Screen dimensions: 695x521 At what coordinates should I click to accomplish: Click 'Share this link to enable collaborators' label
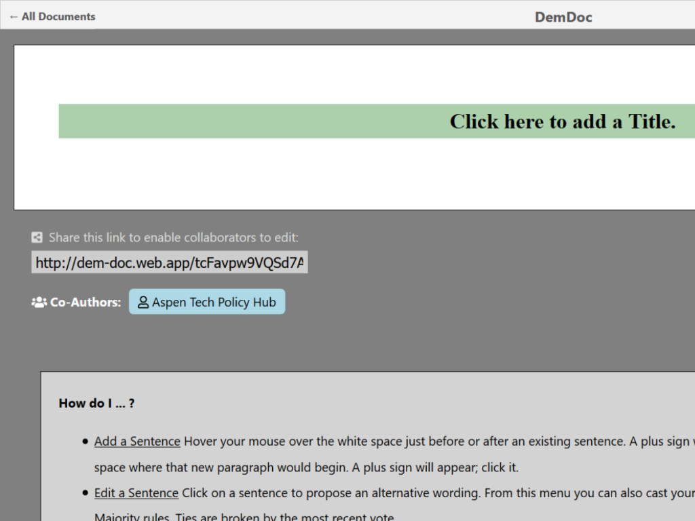pyautogui.click(x=173, y=237)
